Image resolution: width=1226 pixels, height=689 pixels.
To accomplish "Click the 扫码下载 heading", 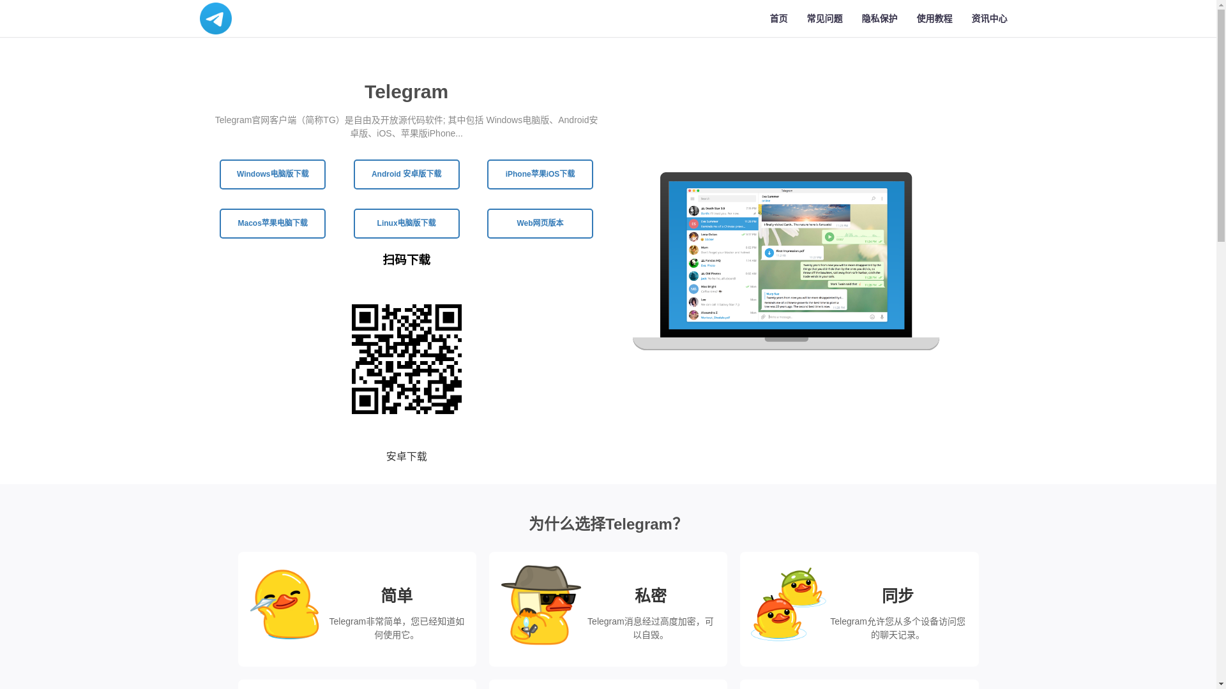I will pyautogui.click(x=407, y=260).
